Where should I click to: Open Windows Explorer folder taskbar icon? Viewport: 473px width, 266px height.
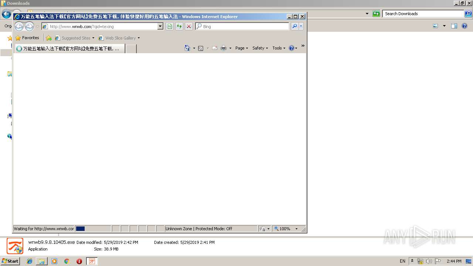pos(42,261)
